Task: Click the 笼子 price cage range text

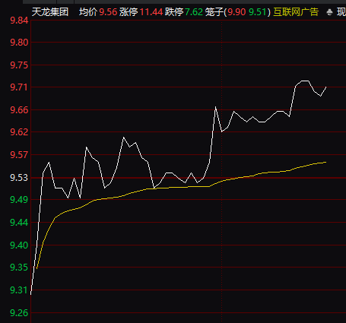Action: point(238,12)
